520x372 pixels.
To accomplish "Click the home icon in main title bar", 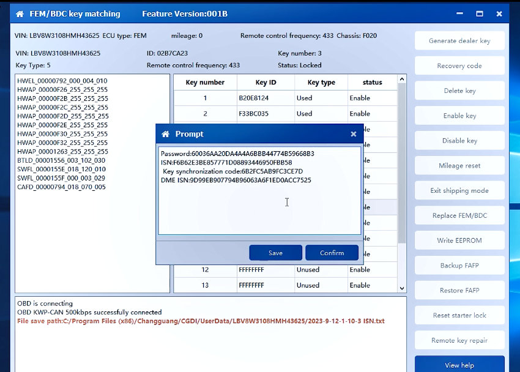I will click(20, 13).
